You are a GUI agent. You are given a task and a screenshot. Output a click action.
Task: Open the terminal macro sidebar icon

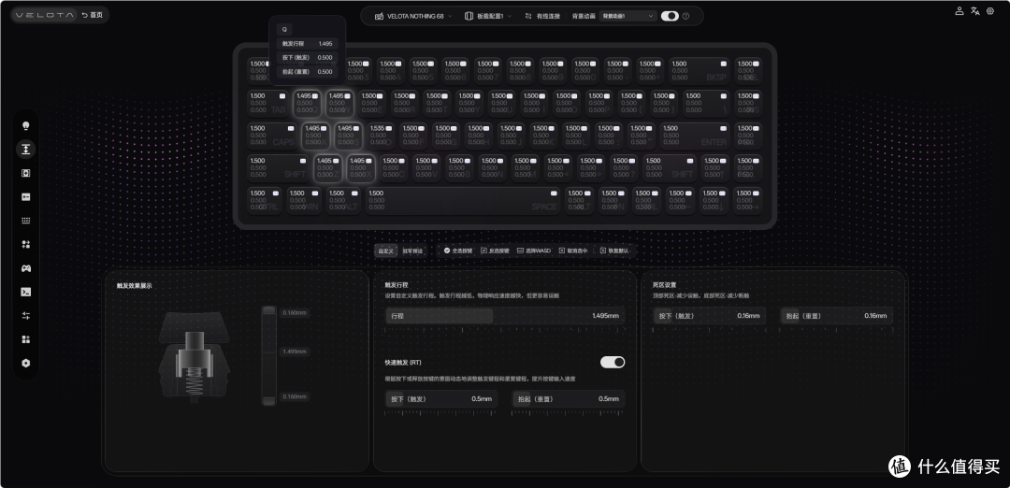click(x=26, y=292)
